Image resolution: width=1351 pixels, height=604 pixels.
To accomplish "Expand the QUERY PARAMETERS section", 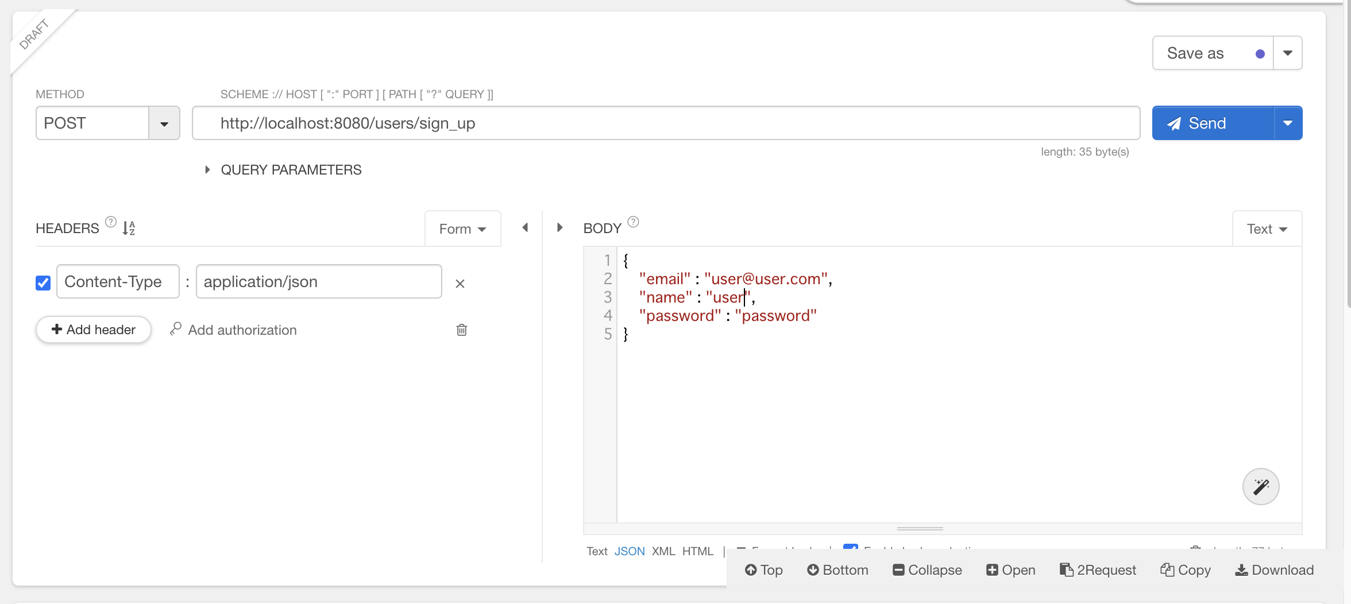I will point(207,170).
